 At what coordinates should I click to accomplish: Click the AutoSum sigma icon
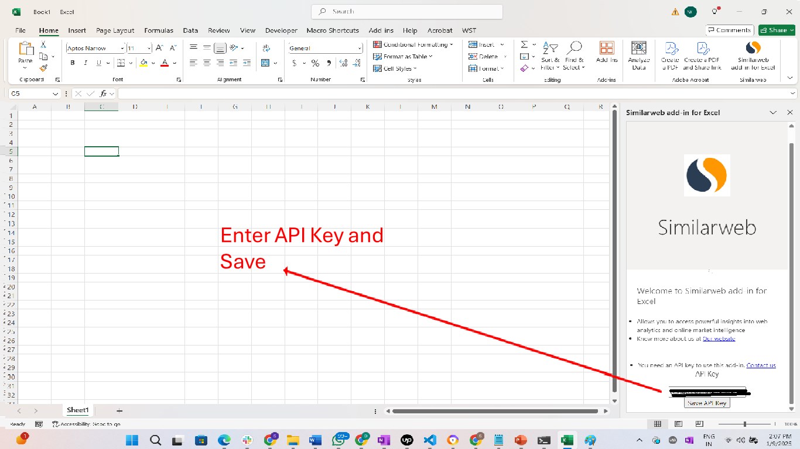pyautogui.click(x=524, y=44)
